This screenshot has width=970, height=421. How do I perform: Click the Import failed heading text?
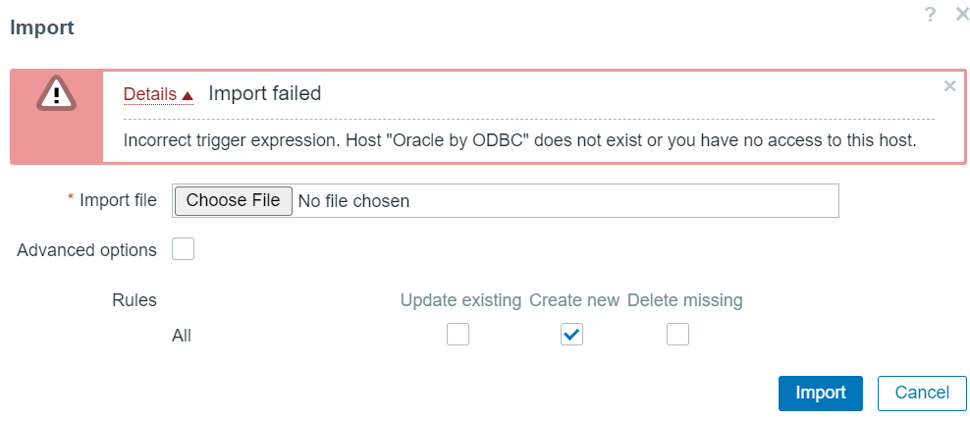[265, 93]
